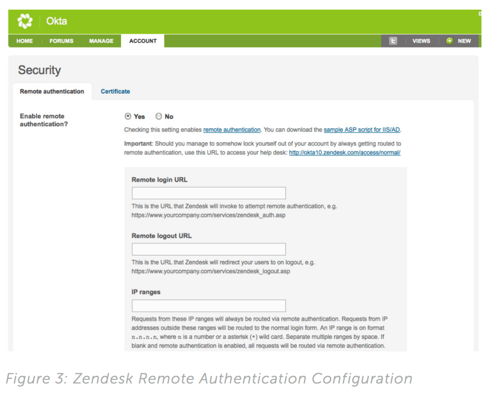The height and width of the screenshot is (394, 490).
Task: Click the Okta brand name text
Action: coord(57,21)
